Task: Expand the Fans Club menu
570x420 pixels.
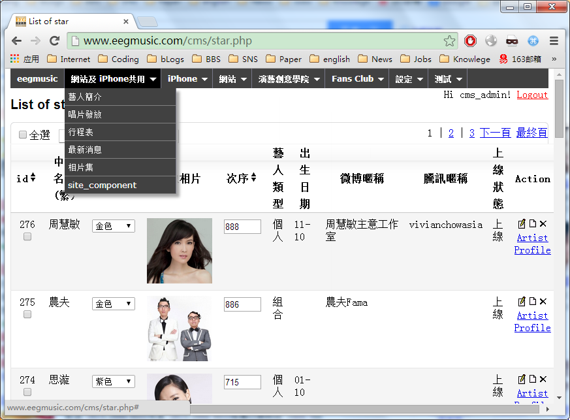Action: [x=357, y=79]
